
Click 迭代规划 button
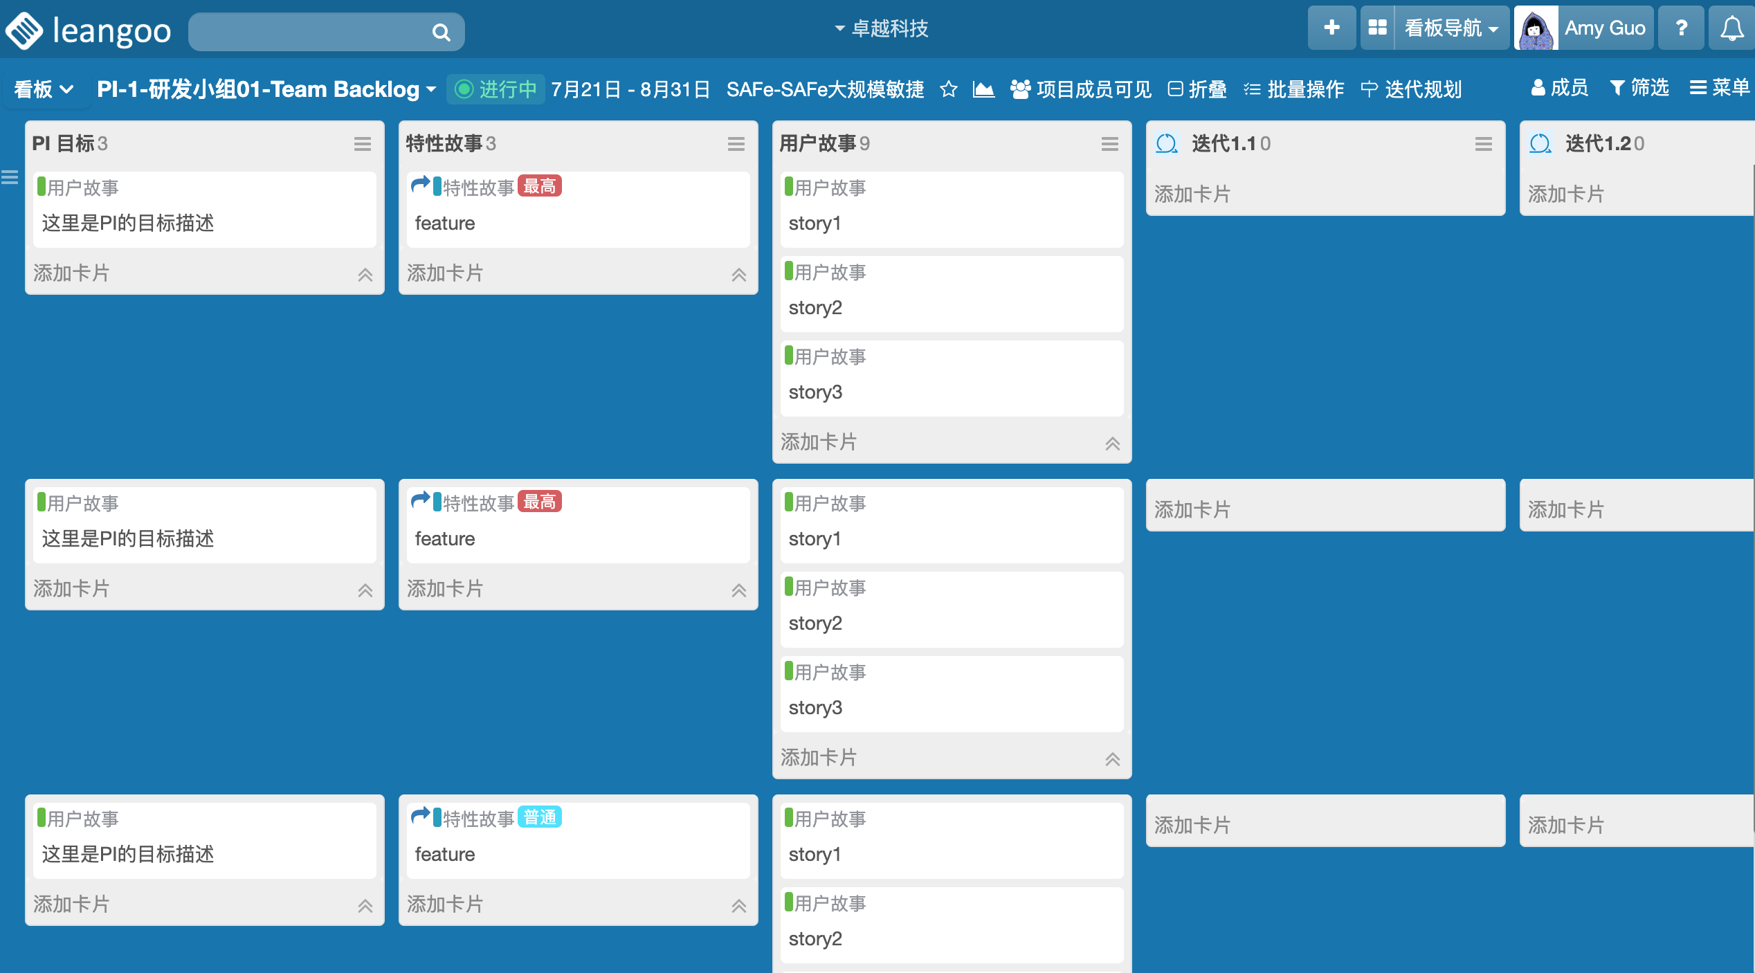point(1411,89)
